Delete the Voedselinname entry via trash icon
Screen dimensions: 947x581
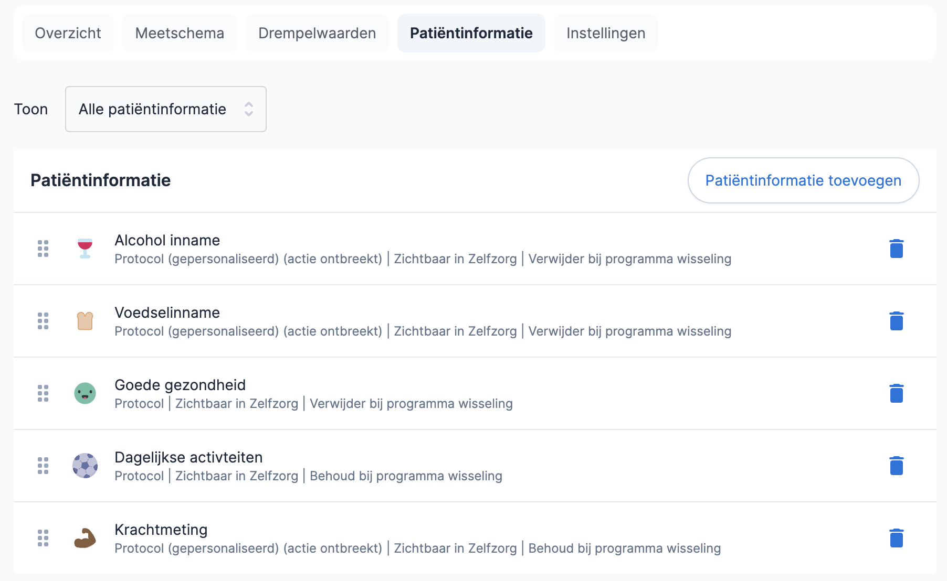[896, 321]
